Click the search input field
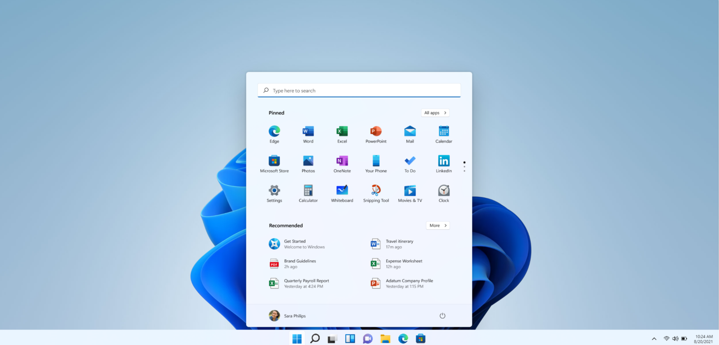The image size is (719, 345). point(359,90)
